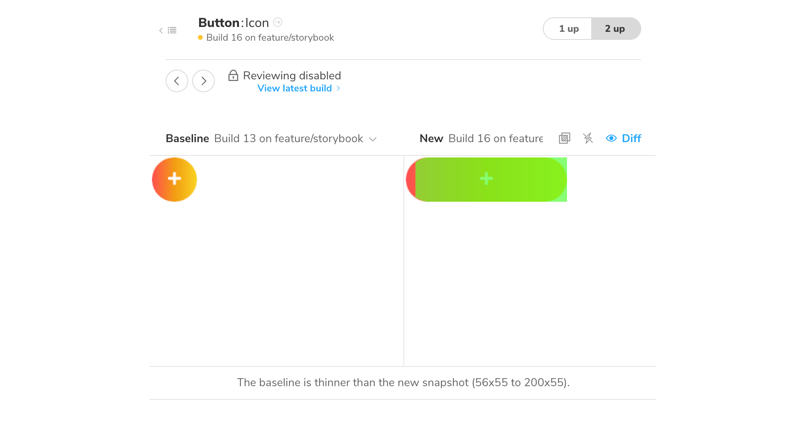The image size is (806, 422).
Task: Toggle between comparison modes using the Diff control
Action: (x=631, y=138)
